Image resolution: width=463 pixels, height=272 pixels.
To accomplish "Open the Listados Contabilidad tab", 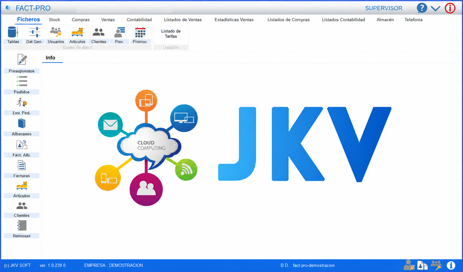I will click(343, 20).
